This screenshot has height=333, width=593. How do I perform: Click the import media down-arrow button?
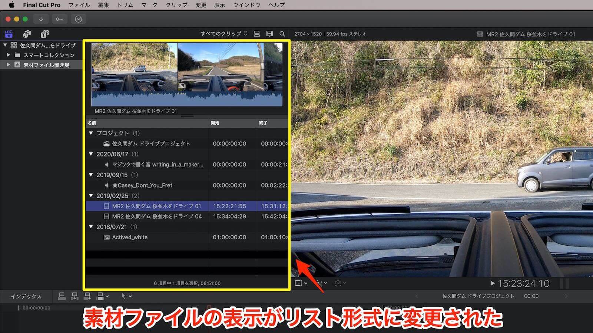41,19
